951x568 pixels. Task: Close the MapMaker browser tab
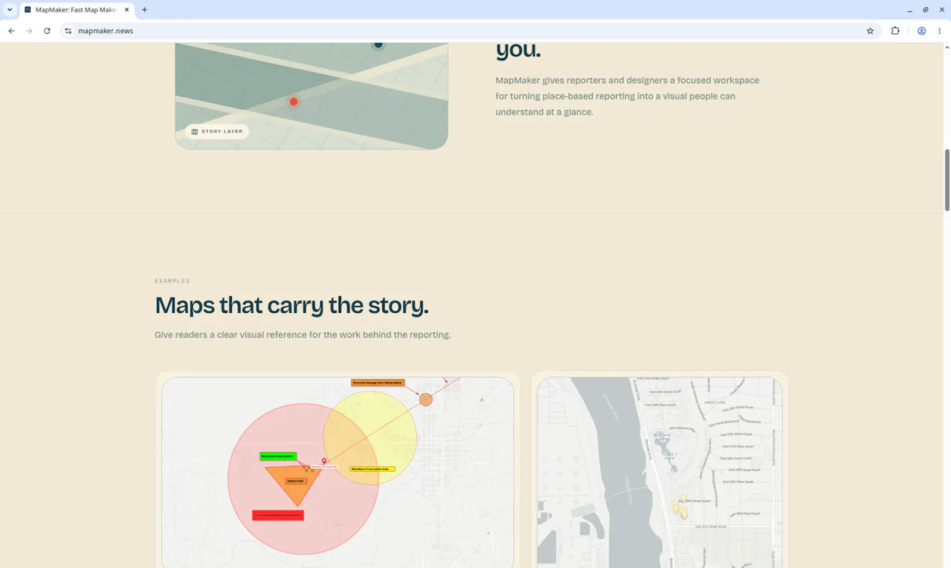click(127, 9)
